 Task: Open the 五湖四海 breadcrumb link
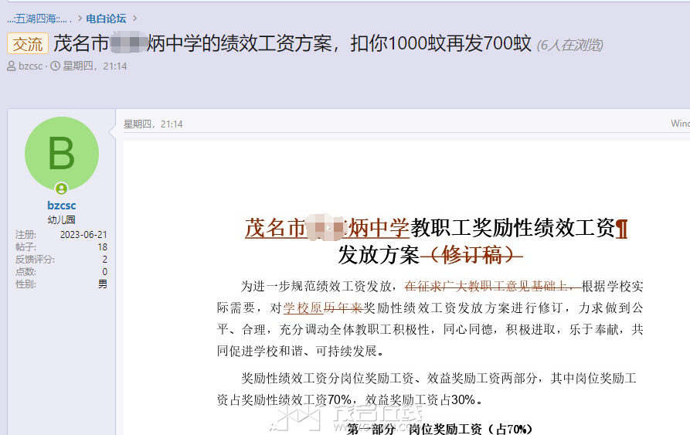[39, 19]
